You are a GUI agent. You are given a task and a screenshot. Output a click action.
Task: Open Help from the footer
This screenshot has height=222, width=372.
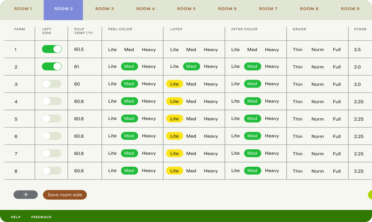(x=15, y=217)
